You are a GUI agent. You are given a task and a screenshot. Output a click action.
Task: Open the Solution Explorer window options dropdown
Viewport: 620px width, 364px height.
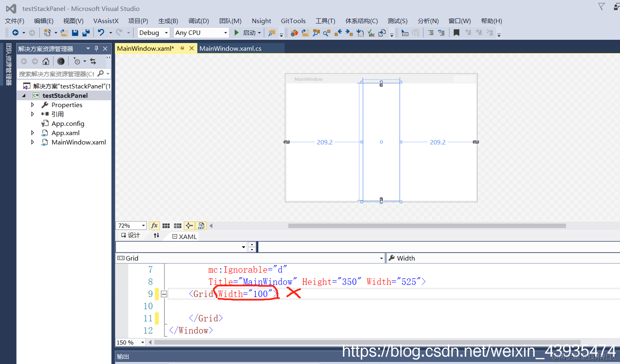click(x=88, y=49)
